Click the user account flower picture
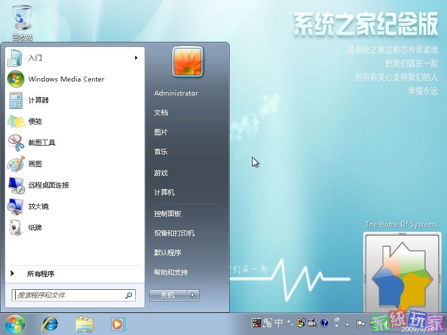The height and width of the screenshot is (335, 447). point(188,62)
